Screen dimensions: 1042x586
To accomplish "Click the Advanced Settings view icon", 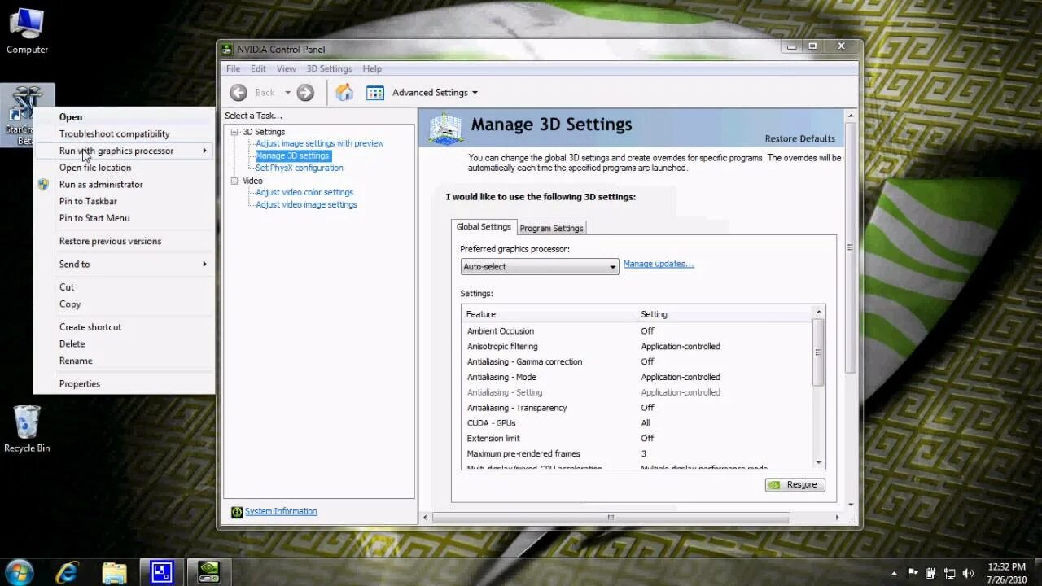I will (x=375, y=93).
